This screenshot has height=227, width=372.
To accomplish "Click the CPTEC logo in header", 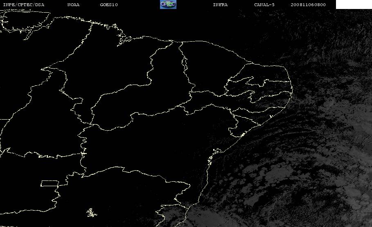I will pyautogui.click(x=168, y=4).
